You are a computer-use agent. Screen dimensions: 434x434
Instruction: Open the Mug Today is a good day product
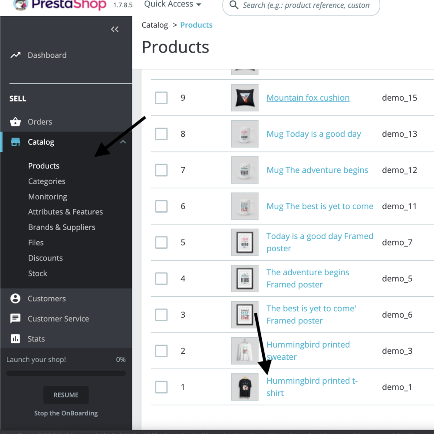[x=313, y=134]
